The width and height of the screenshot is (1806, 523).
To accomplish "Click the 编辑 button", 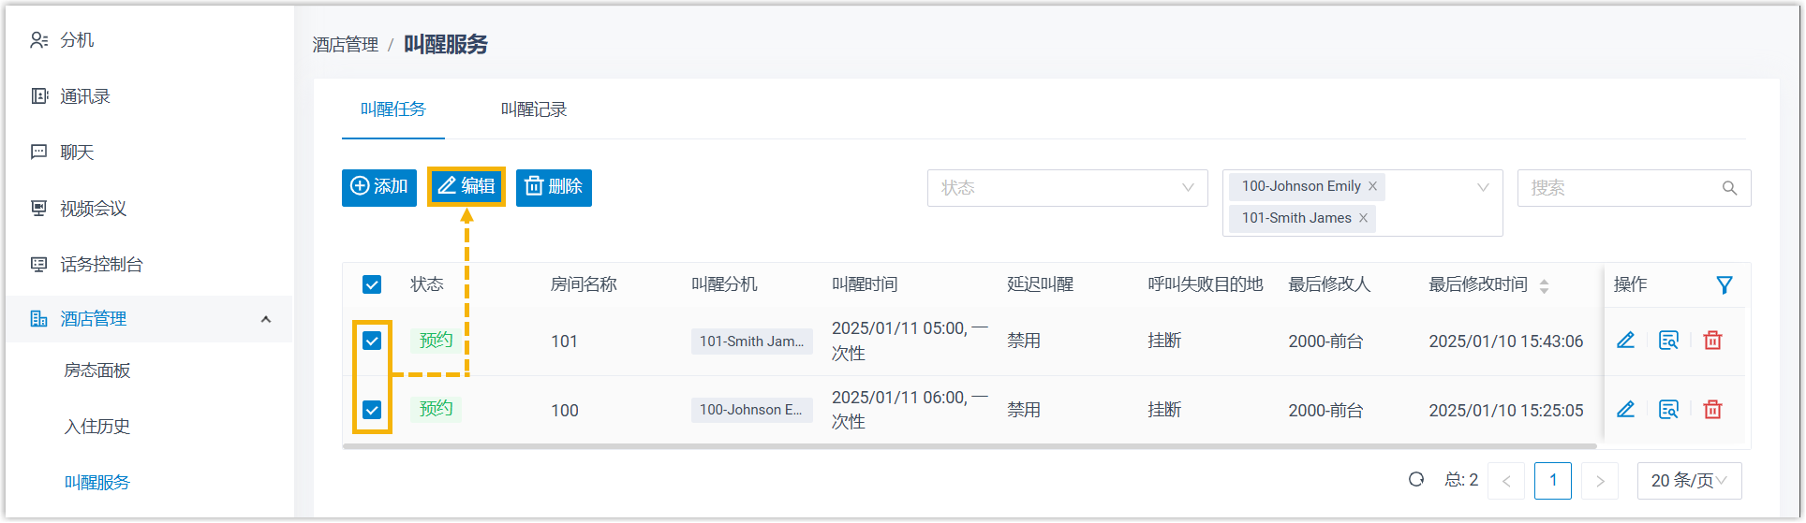I will [466, 187].
